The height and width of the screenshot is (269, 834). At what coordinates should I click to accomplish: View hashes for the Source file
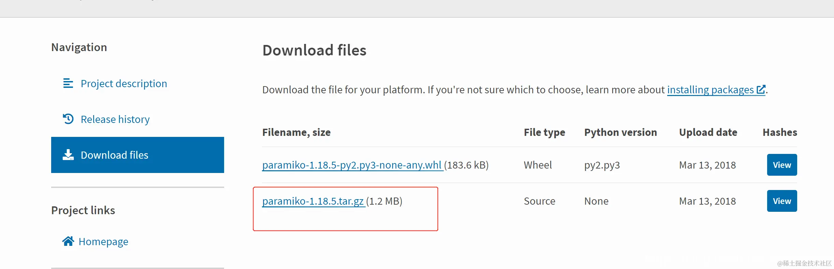[781, 201]
